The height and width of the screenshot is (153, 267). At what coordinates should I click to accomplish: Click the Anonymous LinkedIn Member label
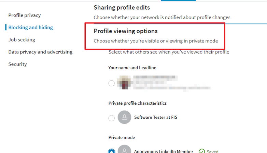tap(164, 151)
